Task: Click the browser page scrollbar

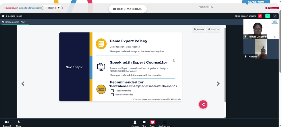Action: coord(281,41)
